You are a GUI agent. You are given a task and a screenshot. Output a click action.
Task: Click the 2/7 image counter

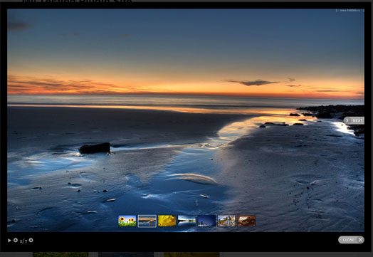23,241
